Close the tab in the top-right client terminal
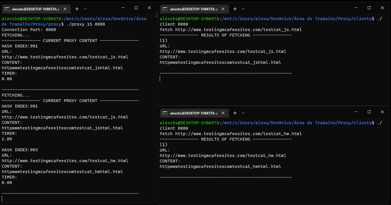The image size is (391, 205). tap(223, 9)
